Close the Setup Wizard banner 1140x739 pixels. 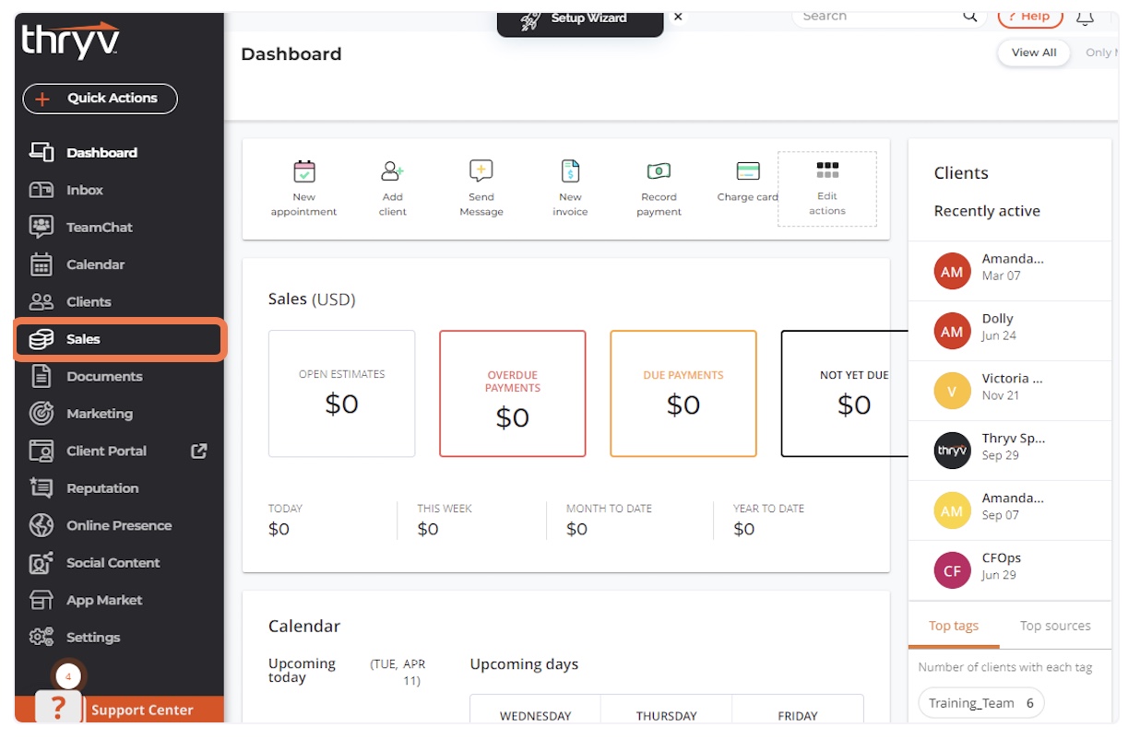point(678,17)
